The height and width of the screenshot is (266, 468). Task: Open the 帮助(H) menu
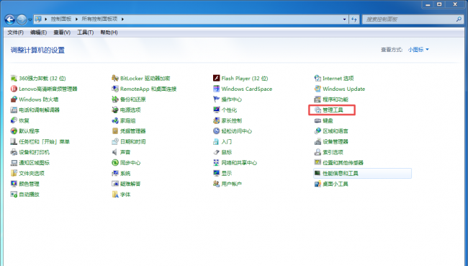point(109,32)
